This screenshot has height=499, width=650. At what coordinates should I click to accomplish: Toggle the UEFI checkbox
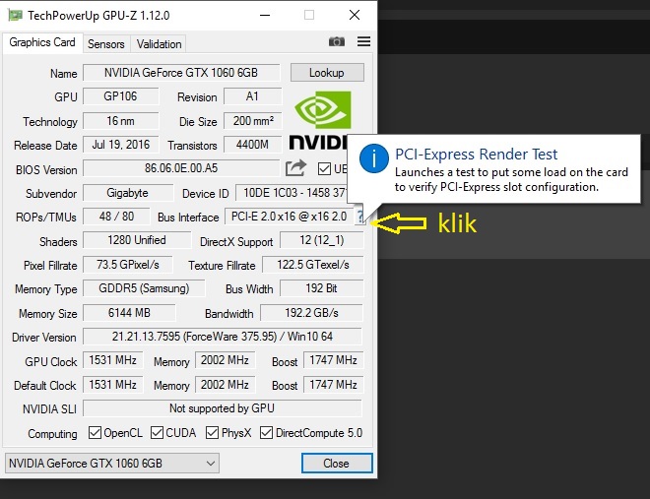[x=324, y=169]
